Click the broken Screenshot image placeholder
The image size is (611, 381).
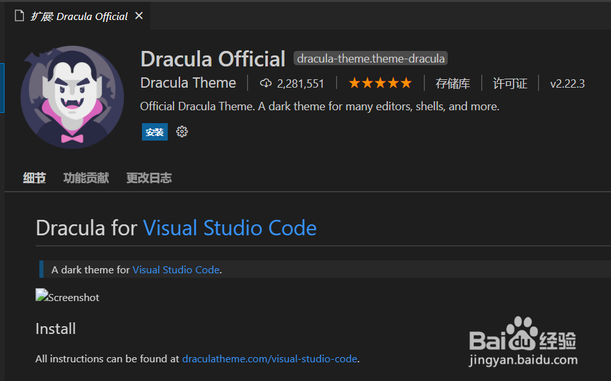67,297
